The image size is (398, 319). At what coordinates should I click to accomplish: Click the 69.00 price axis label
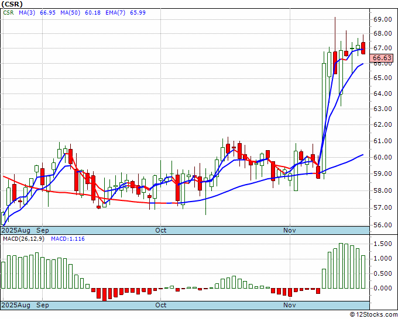[383, 19]
